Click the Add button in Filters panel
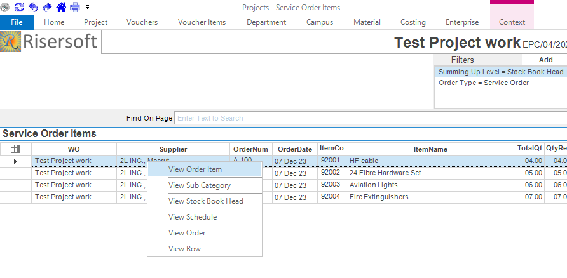567x278 pixels. [x=545, y=60]
